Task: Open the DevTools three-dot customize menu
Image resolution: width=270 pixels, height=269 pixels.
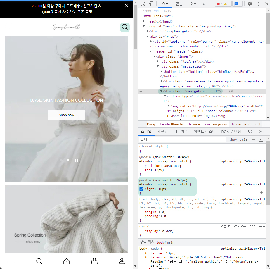Action: tap(258, 4)
